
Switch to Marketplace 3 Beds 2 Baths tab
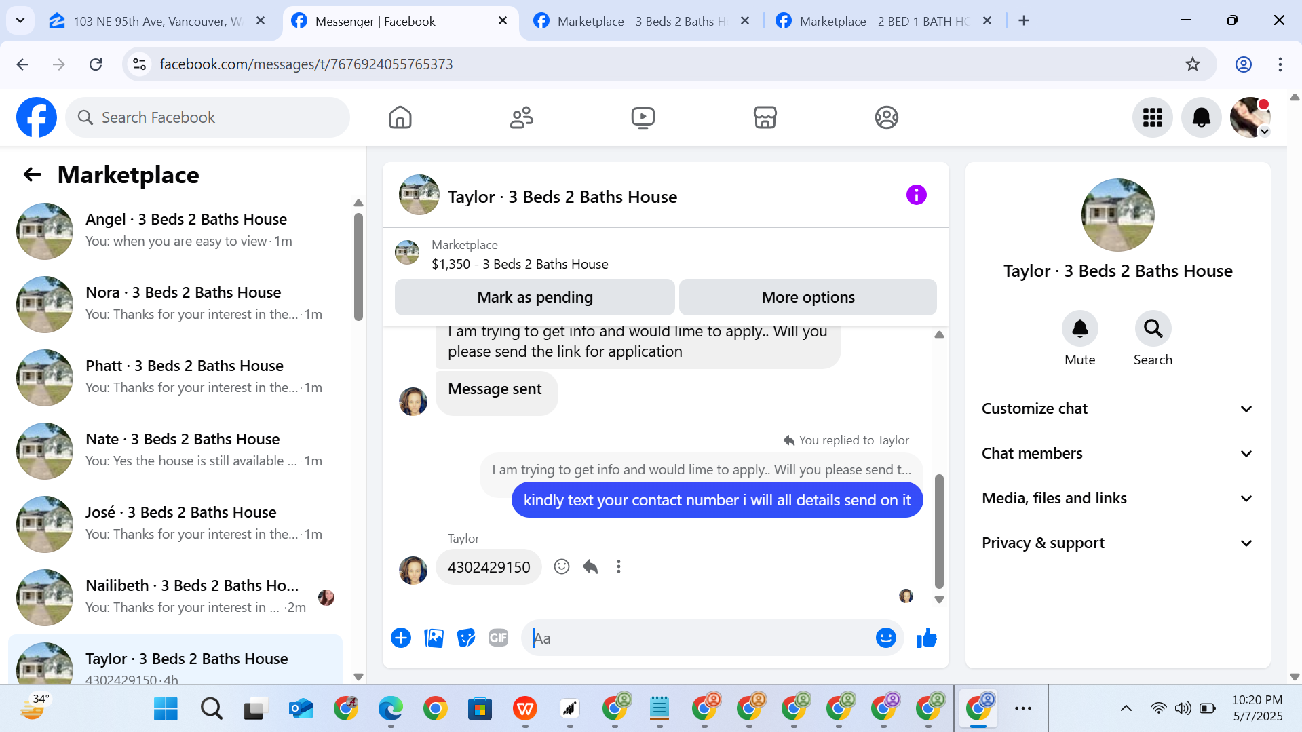click(x=641, y=22)
